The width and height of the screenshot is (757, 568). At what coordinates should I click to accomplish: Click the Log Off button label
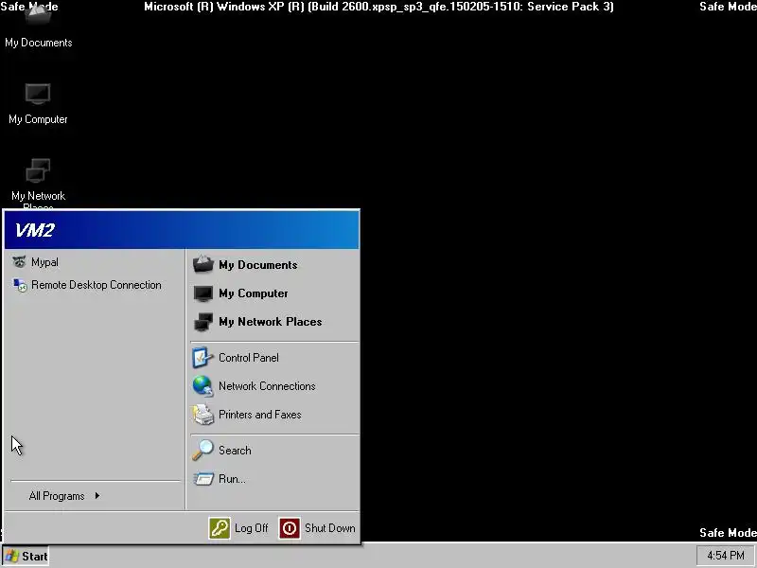click(251, 528)
